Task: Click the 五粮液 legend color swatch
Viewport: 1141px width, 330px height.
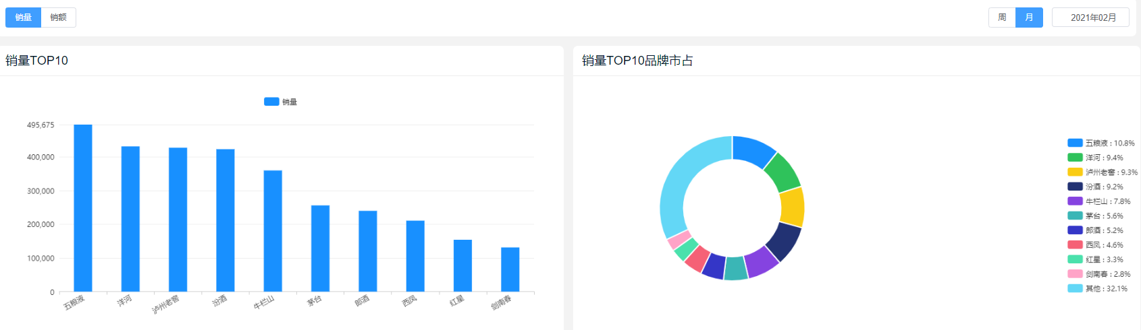Action: pyautogui.click(x=1075, y=143)
